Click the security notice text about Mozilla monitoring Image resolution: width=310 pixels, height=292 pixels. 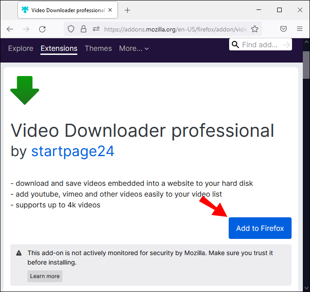tap(150, 257)
